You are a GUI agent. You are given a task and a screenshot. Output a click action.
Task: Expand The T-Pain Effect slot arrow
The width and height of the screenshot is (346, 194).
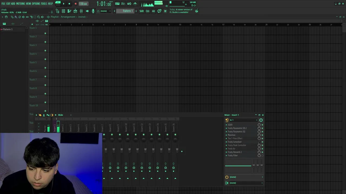tap(226, 138)
